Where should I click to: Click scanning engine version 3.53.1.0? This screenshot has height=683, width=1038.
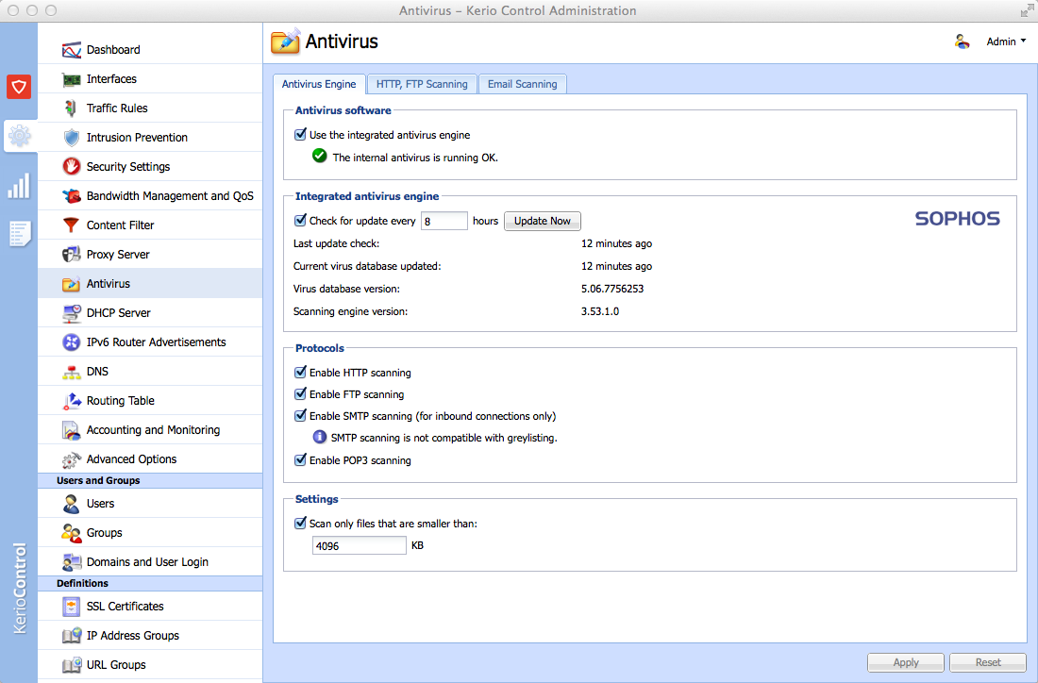pos(600,311)
